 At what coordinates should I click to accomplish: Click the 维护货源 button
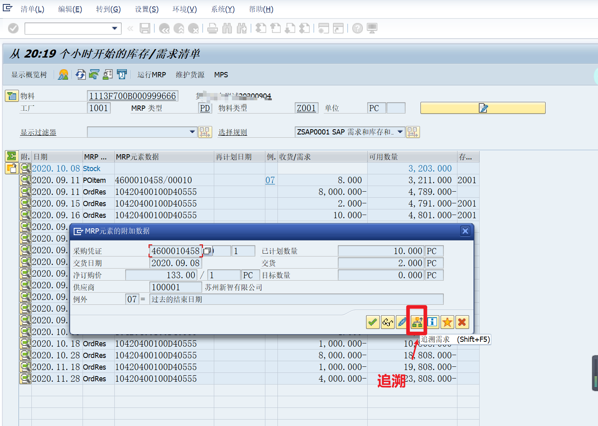[x=190, y=75]
